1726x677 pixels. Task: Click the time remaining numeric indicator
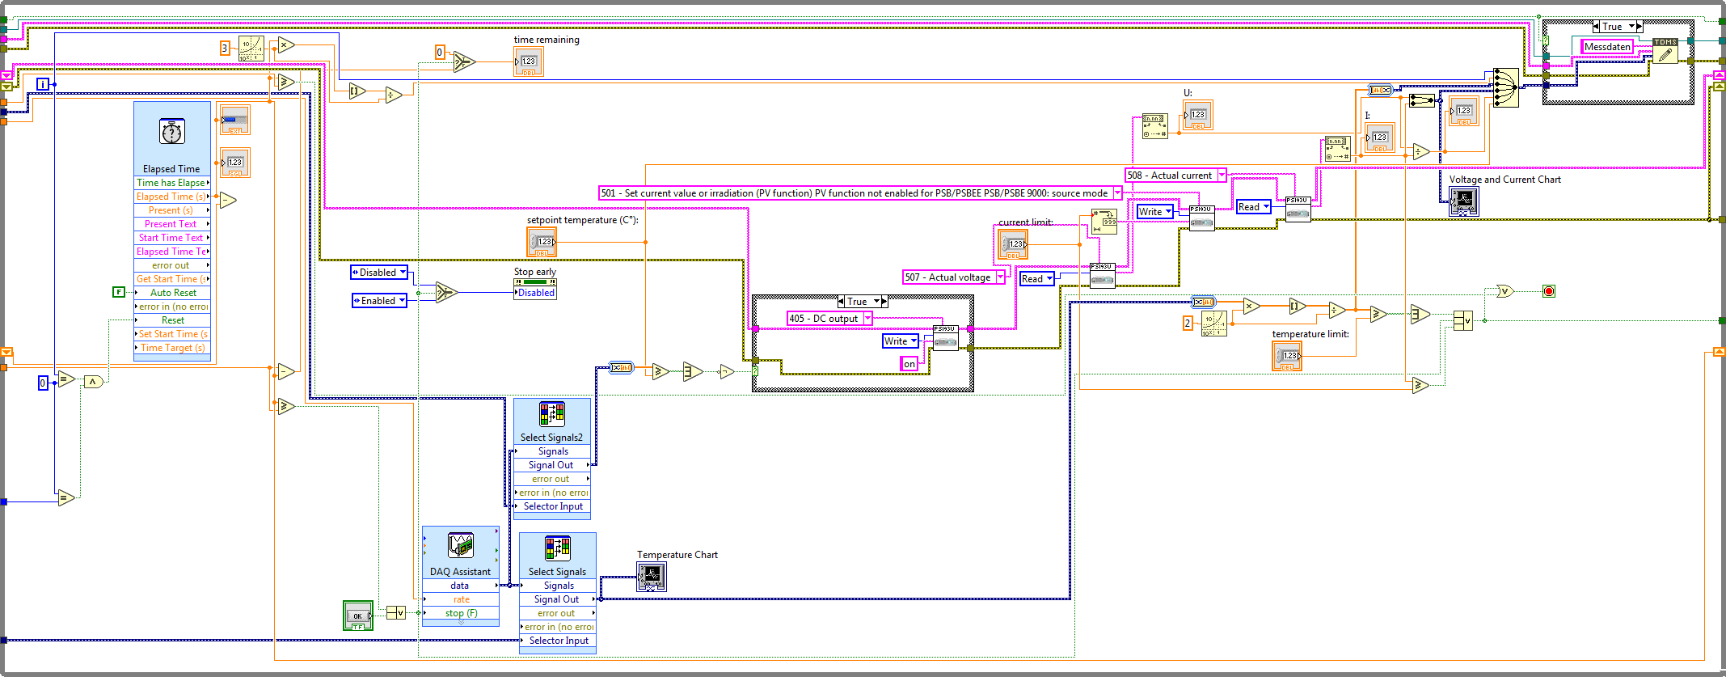[x=529, y=61]
